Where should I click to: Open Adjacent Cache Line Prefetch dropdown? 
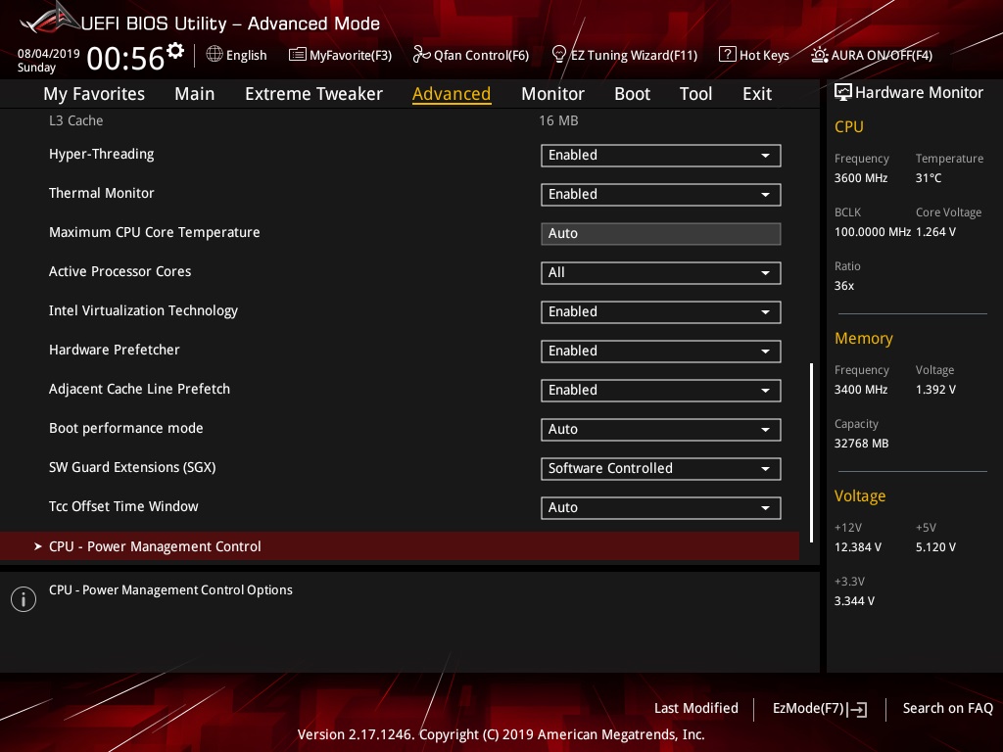pyautogui.click(x=661, y=390)
